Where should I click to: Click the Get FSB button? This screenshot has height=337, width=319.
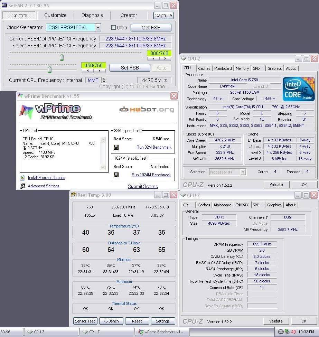pos(151,28)
